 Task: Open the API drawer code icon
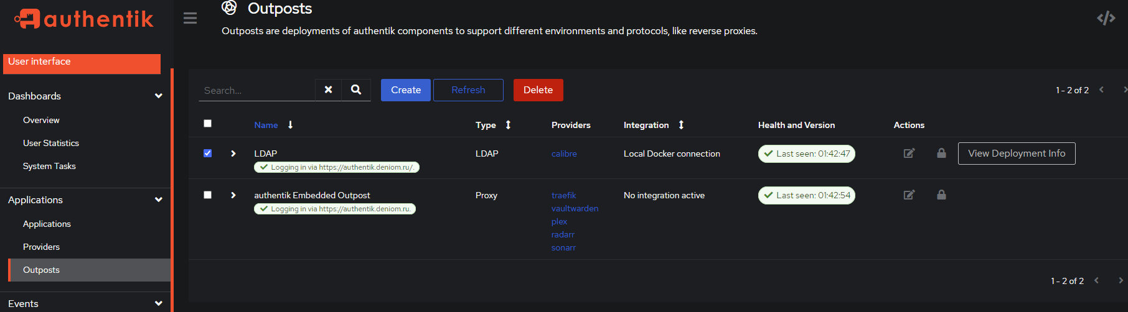1106,18
